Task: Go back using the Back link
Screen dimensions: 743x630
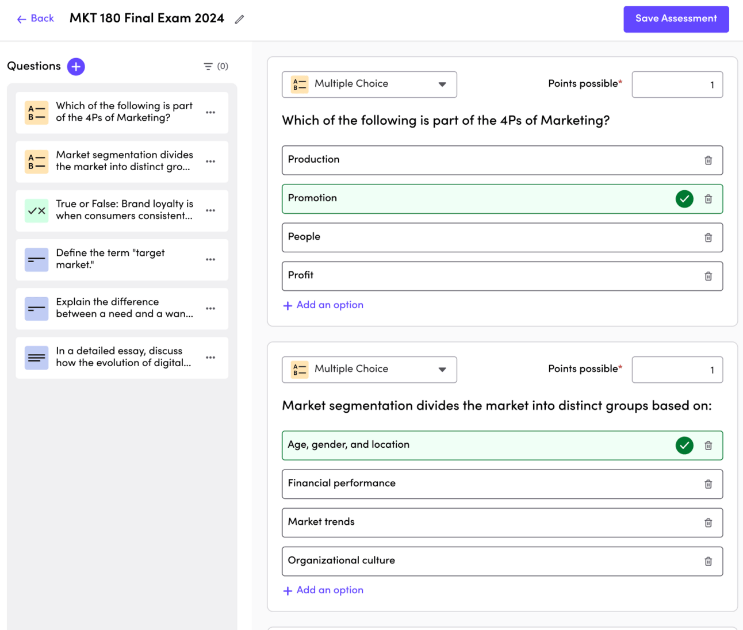Action: coord(35,18)
